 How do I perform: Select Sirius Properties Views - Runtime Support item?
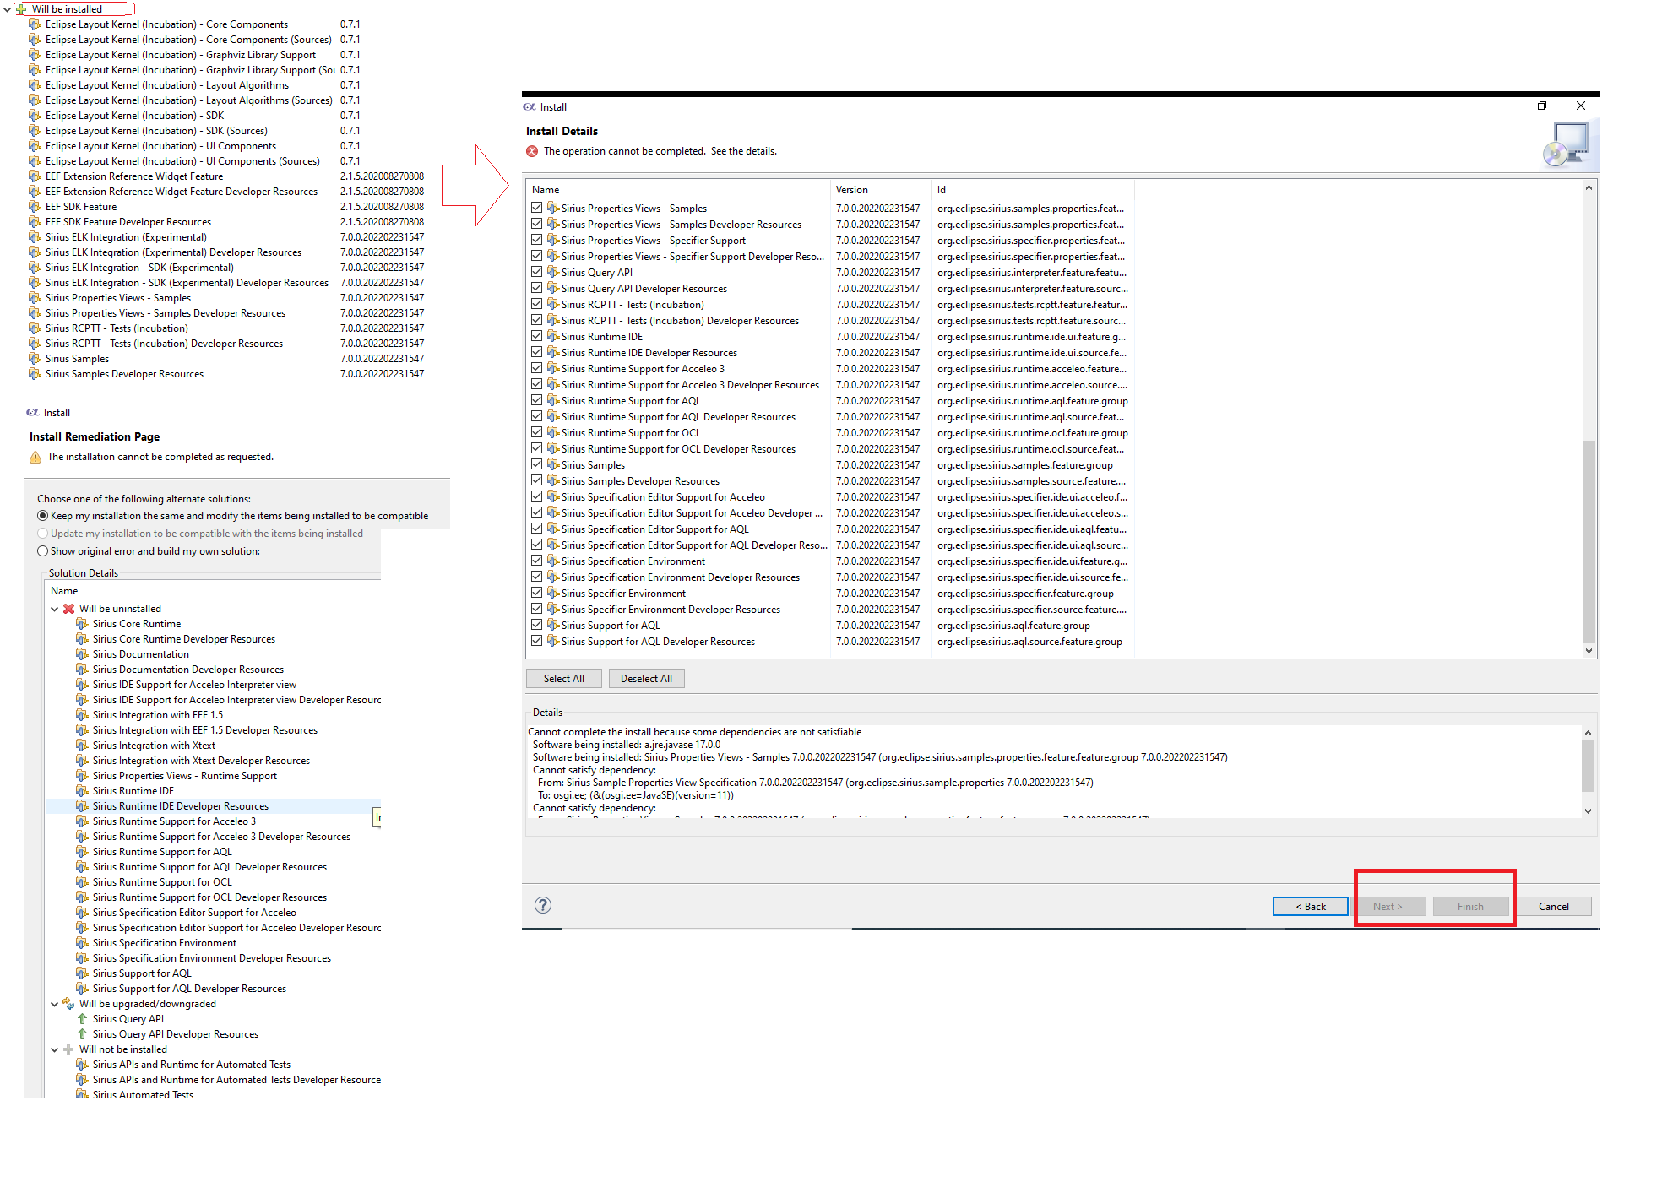185,776
